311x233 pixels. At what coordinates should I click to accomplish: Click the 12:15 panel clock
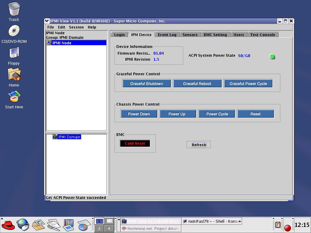pos(302,225)
